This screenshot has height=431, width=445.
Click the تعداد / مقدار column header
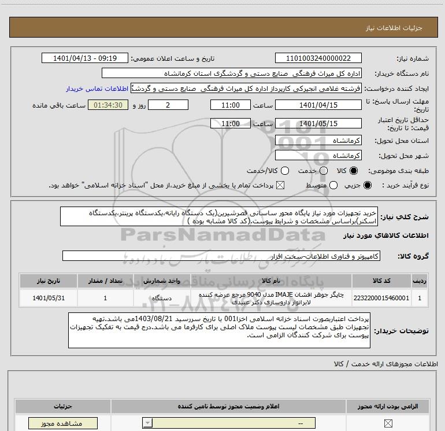tap(105, 281)
